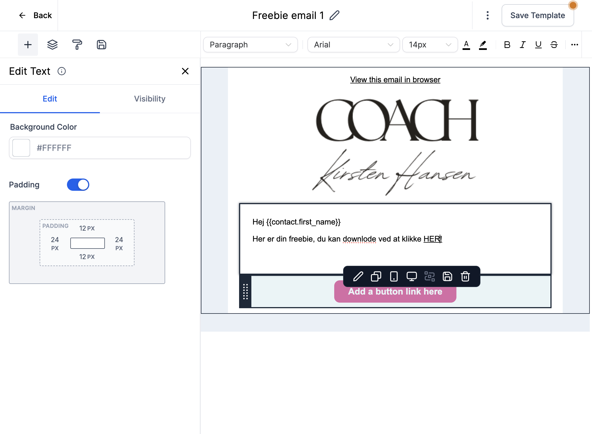Click the info icon beside Edit Text
This screenshot has height=434, width=592.
pos(62,71)
